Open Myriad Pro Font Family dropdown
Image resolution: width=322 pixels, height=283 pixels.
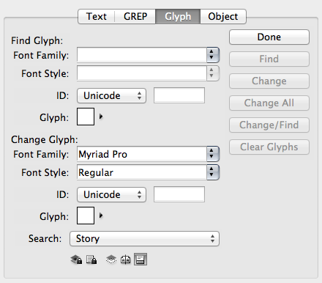pos(148,154)
